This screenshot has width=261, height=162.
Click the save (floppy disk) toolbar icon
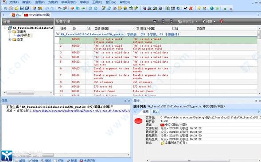pyautogui.click(x=22, y=8)
